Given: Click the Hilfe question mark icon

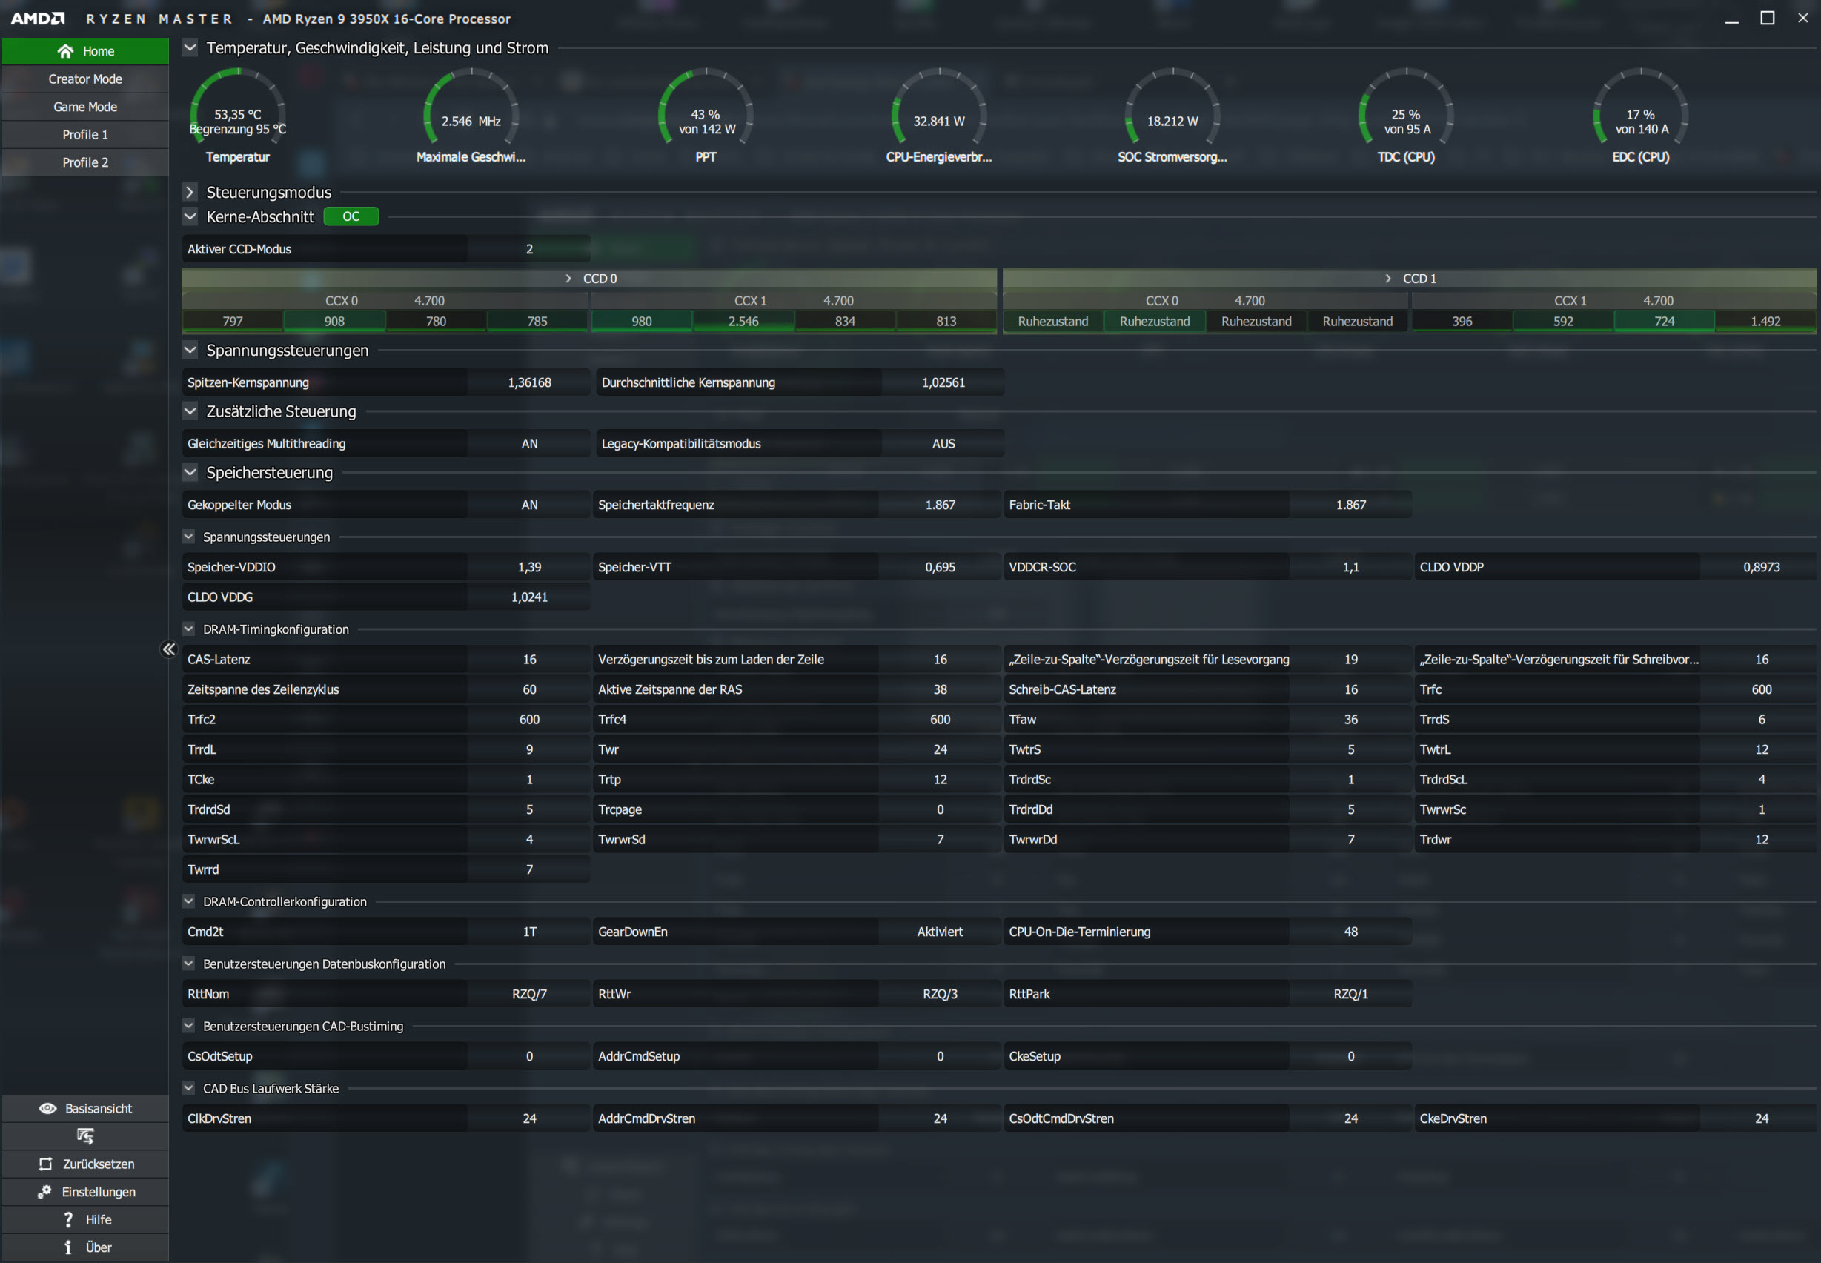Looking at the screenshot, I should (68, 1219).
